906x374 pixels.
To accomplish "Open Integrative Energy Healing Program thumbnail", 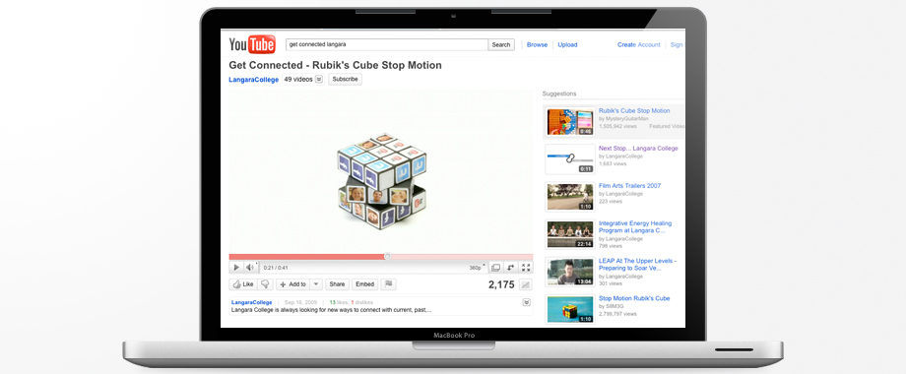I will click(x=570, y=234).
